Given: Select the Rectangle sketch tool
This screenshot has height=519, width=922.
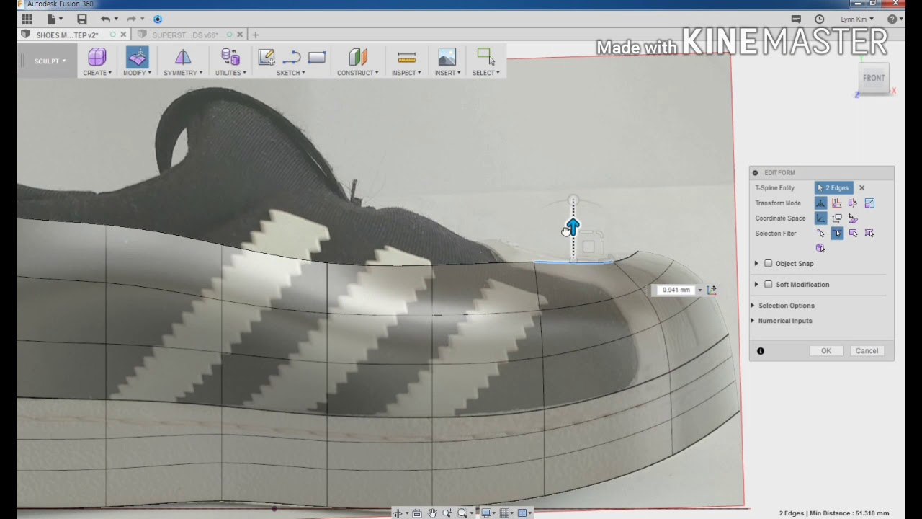Looking at the screenshot, I should [x=317, y=58].
